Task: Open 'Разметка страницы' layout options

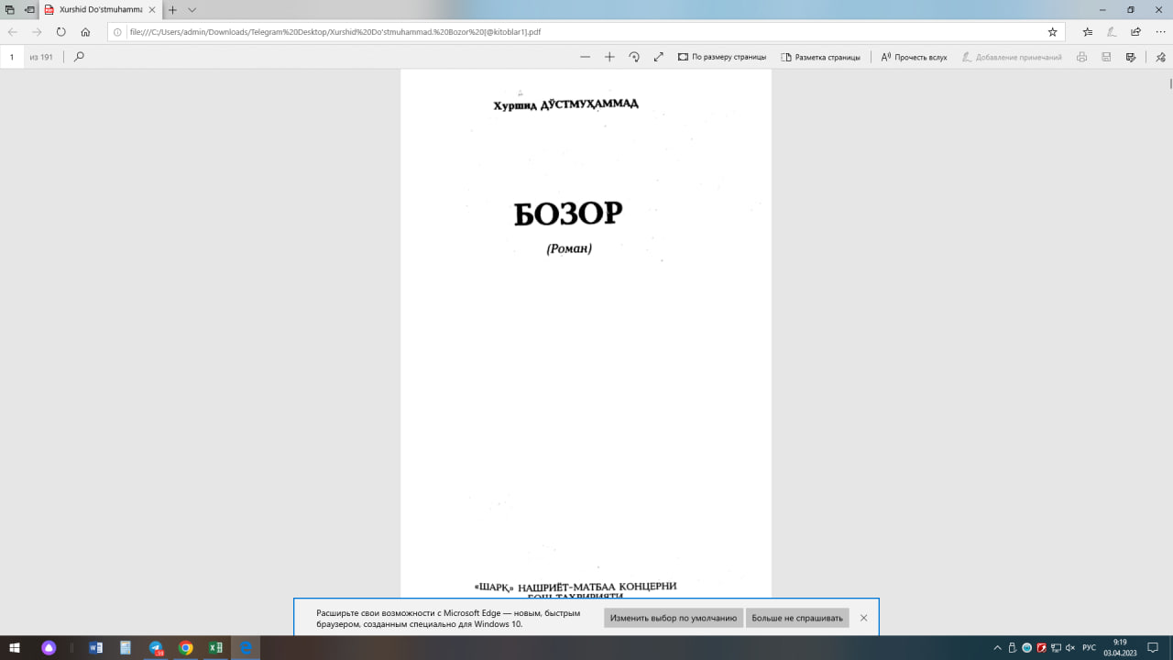Action: coord(820,57)
